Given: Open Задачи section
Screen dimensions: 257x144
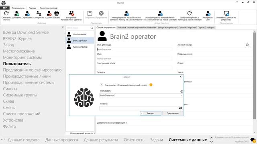Looking at the screenshot, I should coord(156,140).
